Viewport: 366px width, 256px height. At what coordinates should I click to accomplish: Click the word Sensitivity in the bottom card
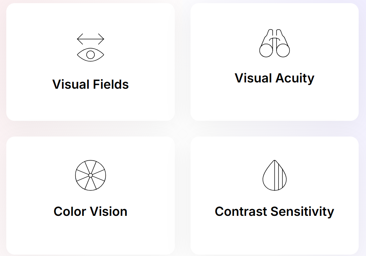(302, 212)
